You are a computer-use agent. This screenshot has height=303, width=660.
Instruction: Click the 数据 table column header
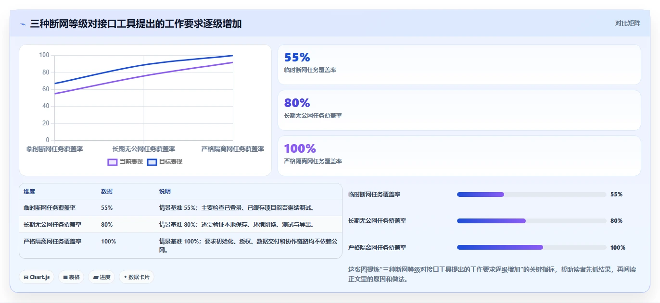pyautogui.click(x=107, y=192)
